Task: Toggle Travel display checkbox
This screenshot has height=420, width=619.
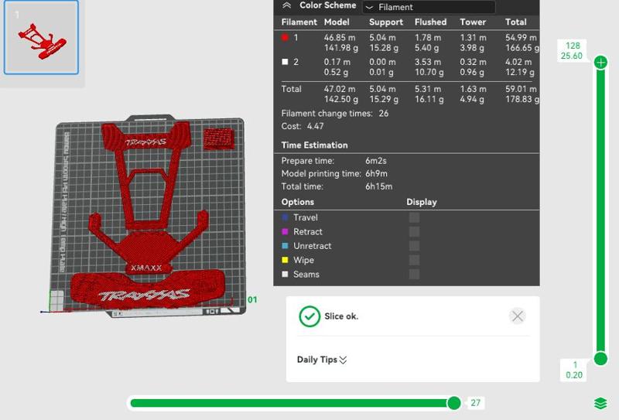Action: [x=414, y=217]
